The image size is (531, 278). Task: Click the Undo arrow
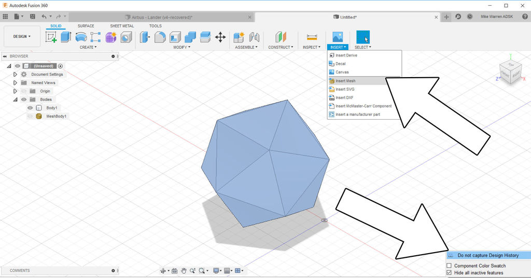tap(44, 16)
